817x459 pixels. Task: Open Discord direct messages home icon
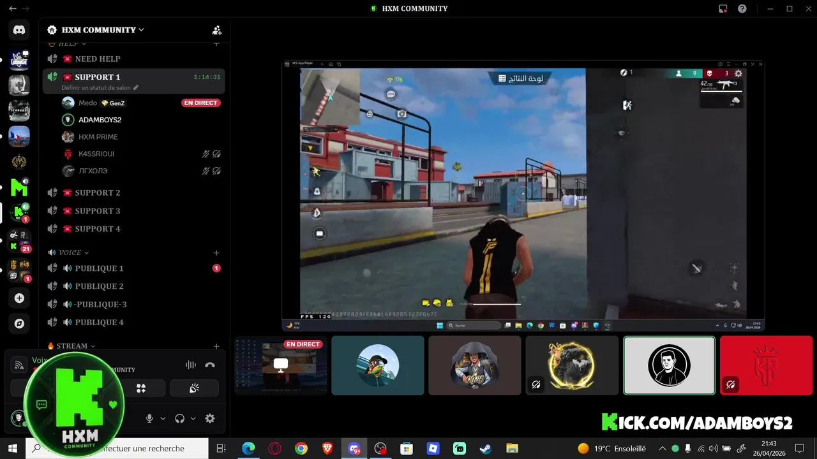(x=19, y=29)
